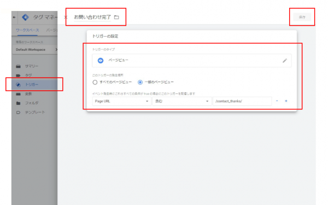Click the 保存 save button
This screenshot has height=205, width=328.
(302, 17)
